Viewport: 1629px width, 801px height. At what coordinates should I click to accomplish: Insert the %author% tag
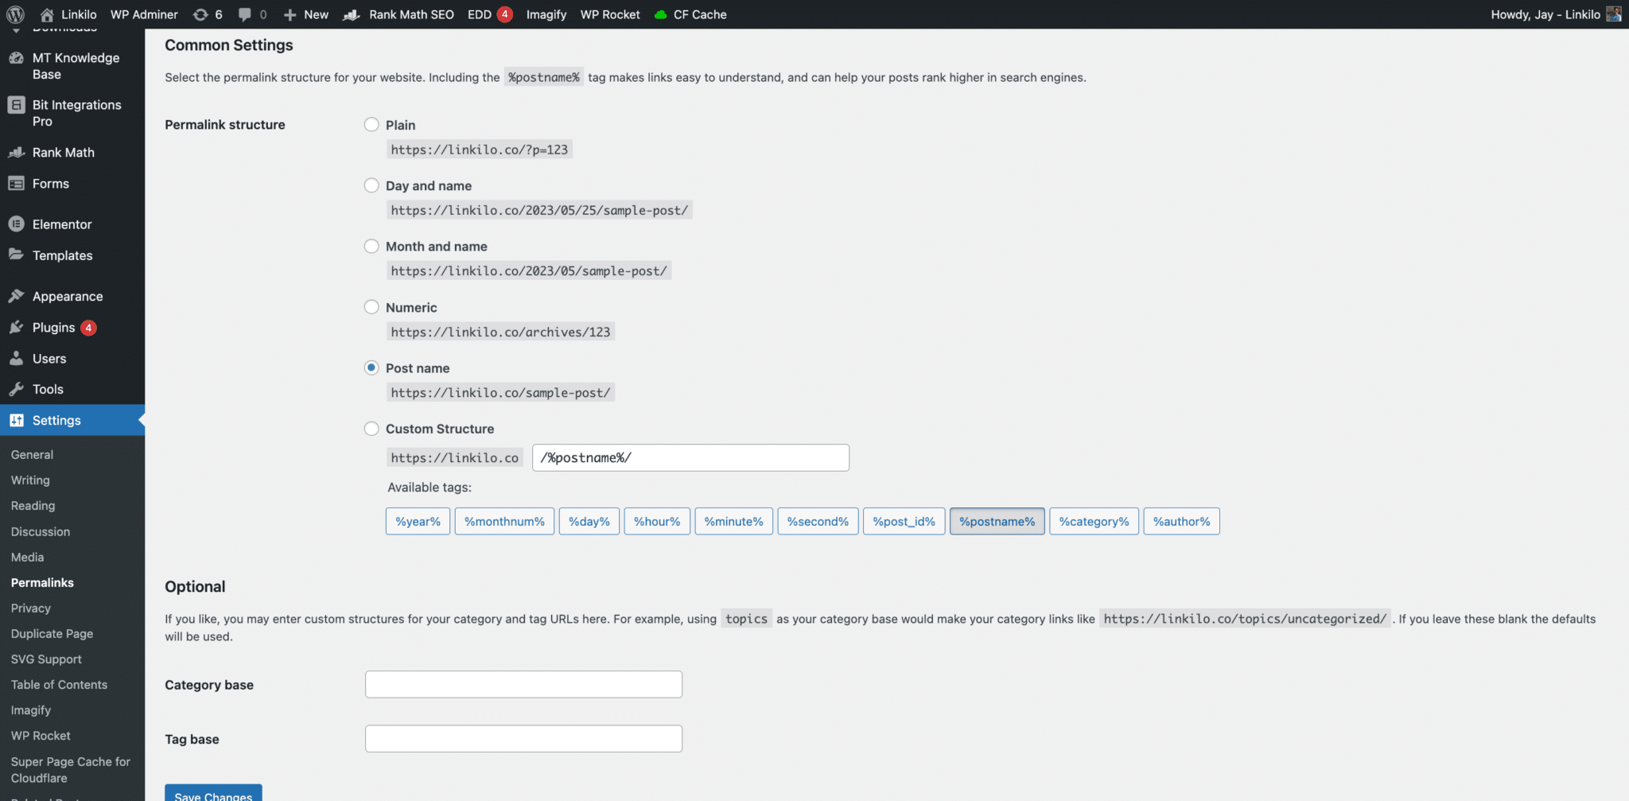pos(1182,521)
